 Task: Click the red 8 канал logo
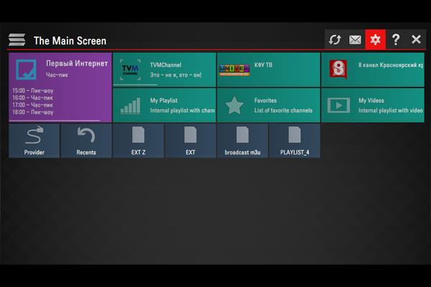tap(338, 70)
